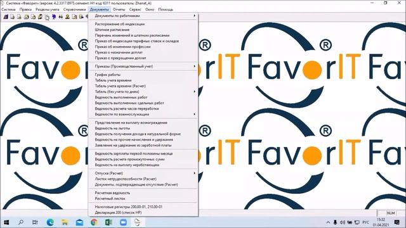Expand Отпуска (Расчет) submenu
This screenshot has width=406, height=228.
(x=143, y=173)
